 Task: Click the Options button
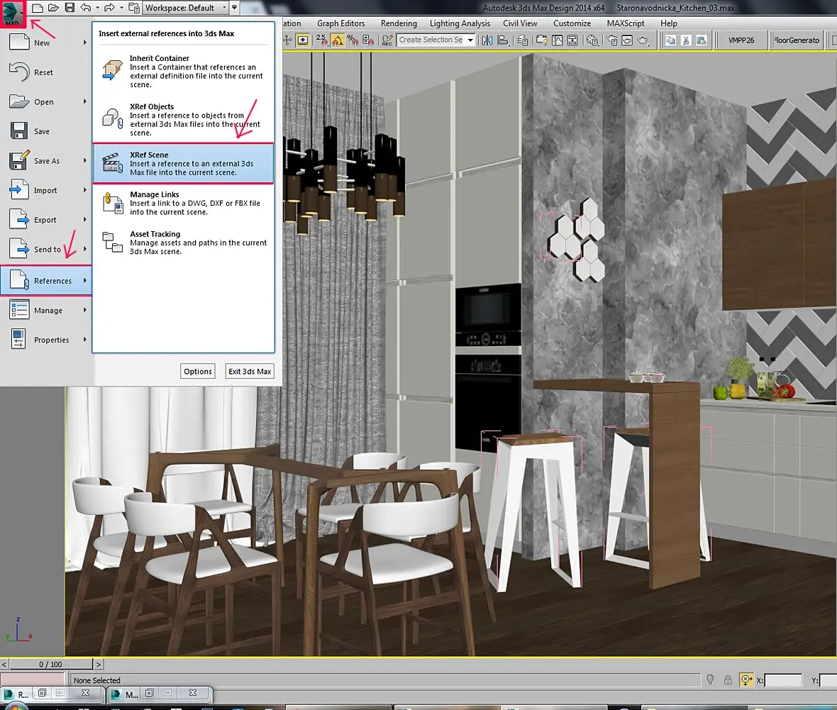tap(197, 372)
